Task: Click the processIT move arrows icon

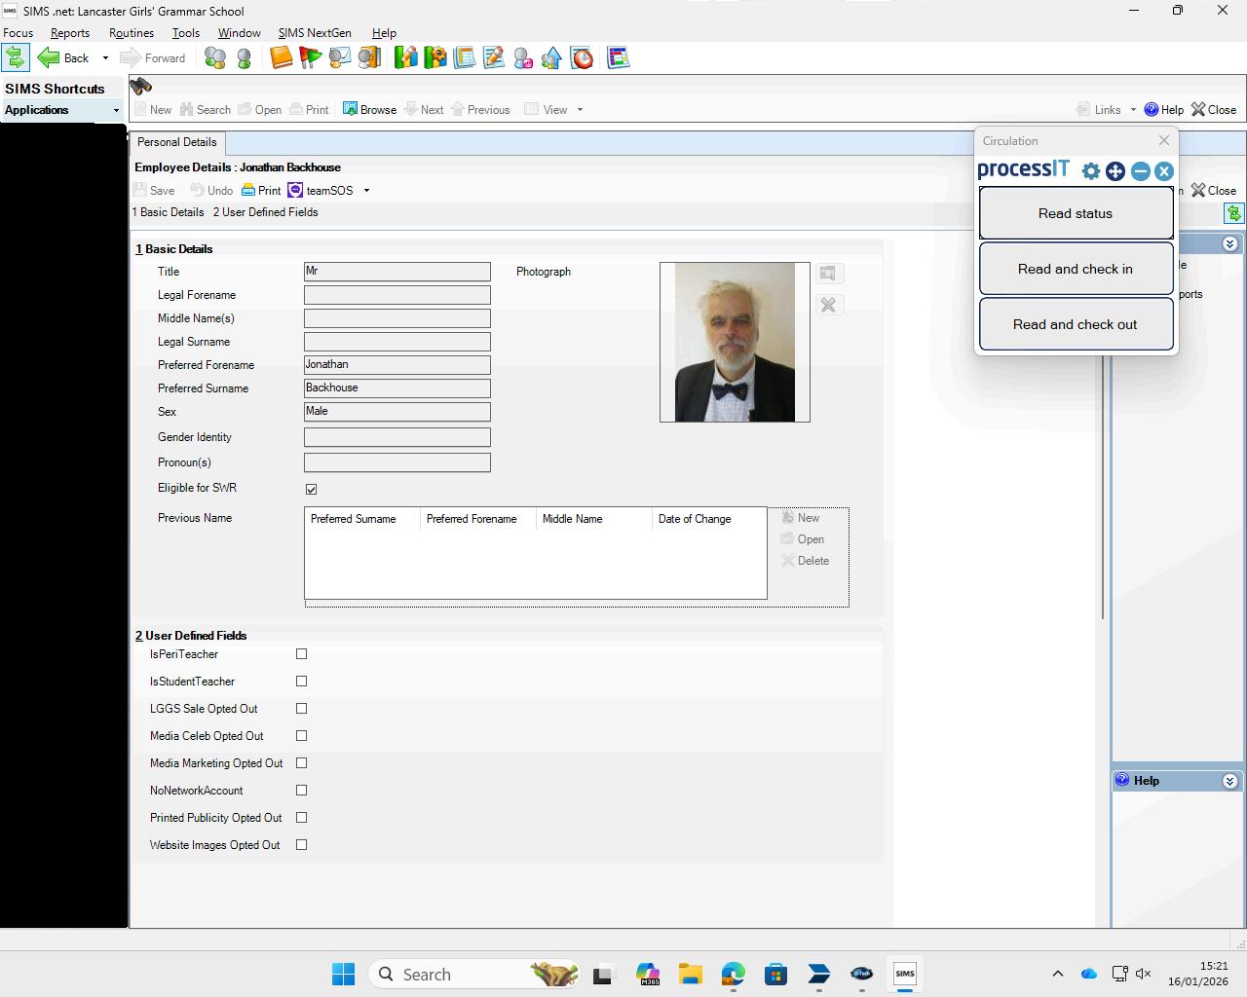Action: click(1115, 171)
